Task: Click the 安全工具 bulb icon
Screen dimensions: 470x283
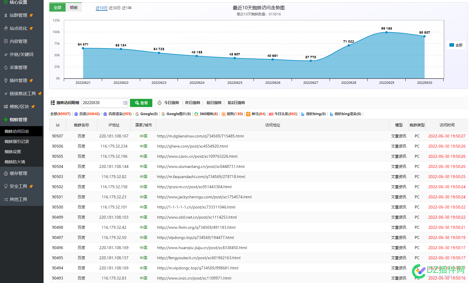Action: [x=6, y=186]
